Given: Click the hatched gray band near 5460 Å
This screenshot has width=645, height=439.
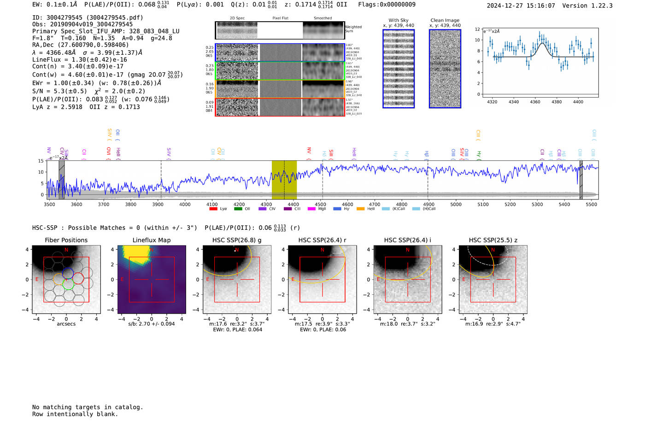Looking at the screenshot, I should [581, 180].
